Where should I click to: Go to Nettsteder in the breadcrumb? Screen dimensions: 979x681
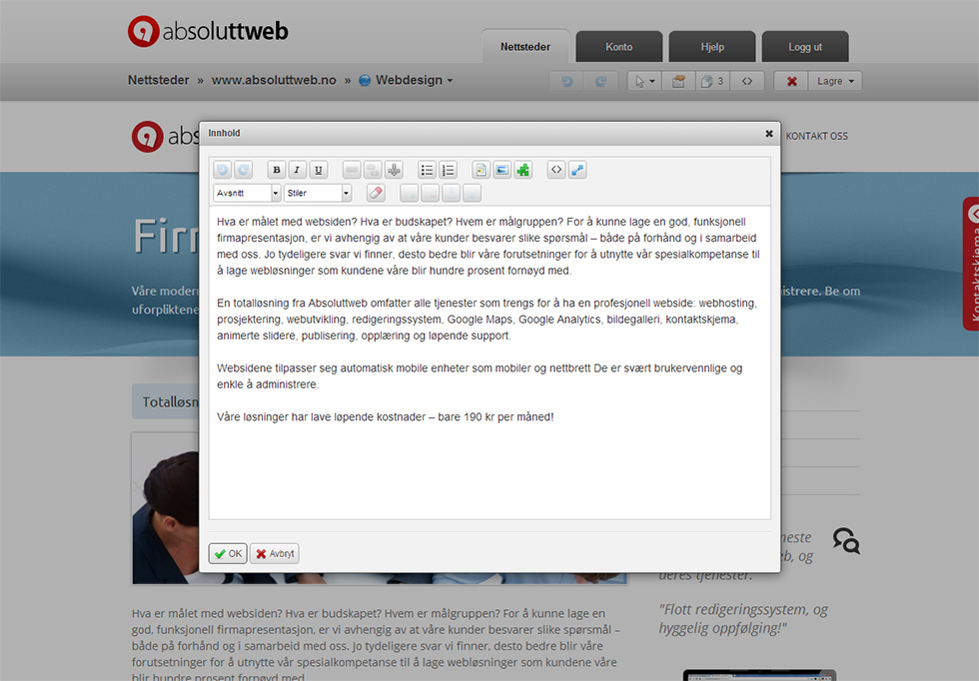click(x=159, y=80)
